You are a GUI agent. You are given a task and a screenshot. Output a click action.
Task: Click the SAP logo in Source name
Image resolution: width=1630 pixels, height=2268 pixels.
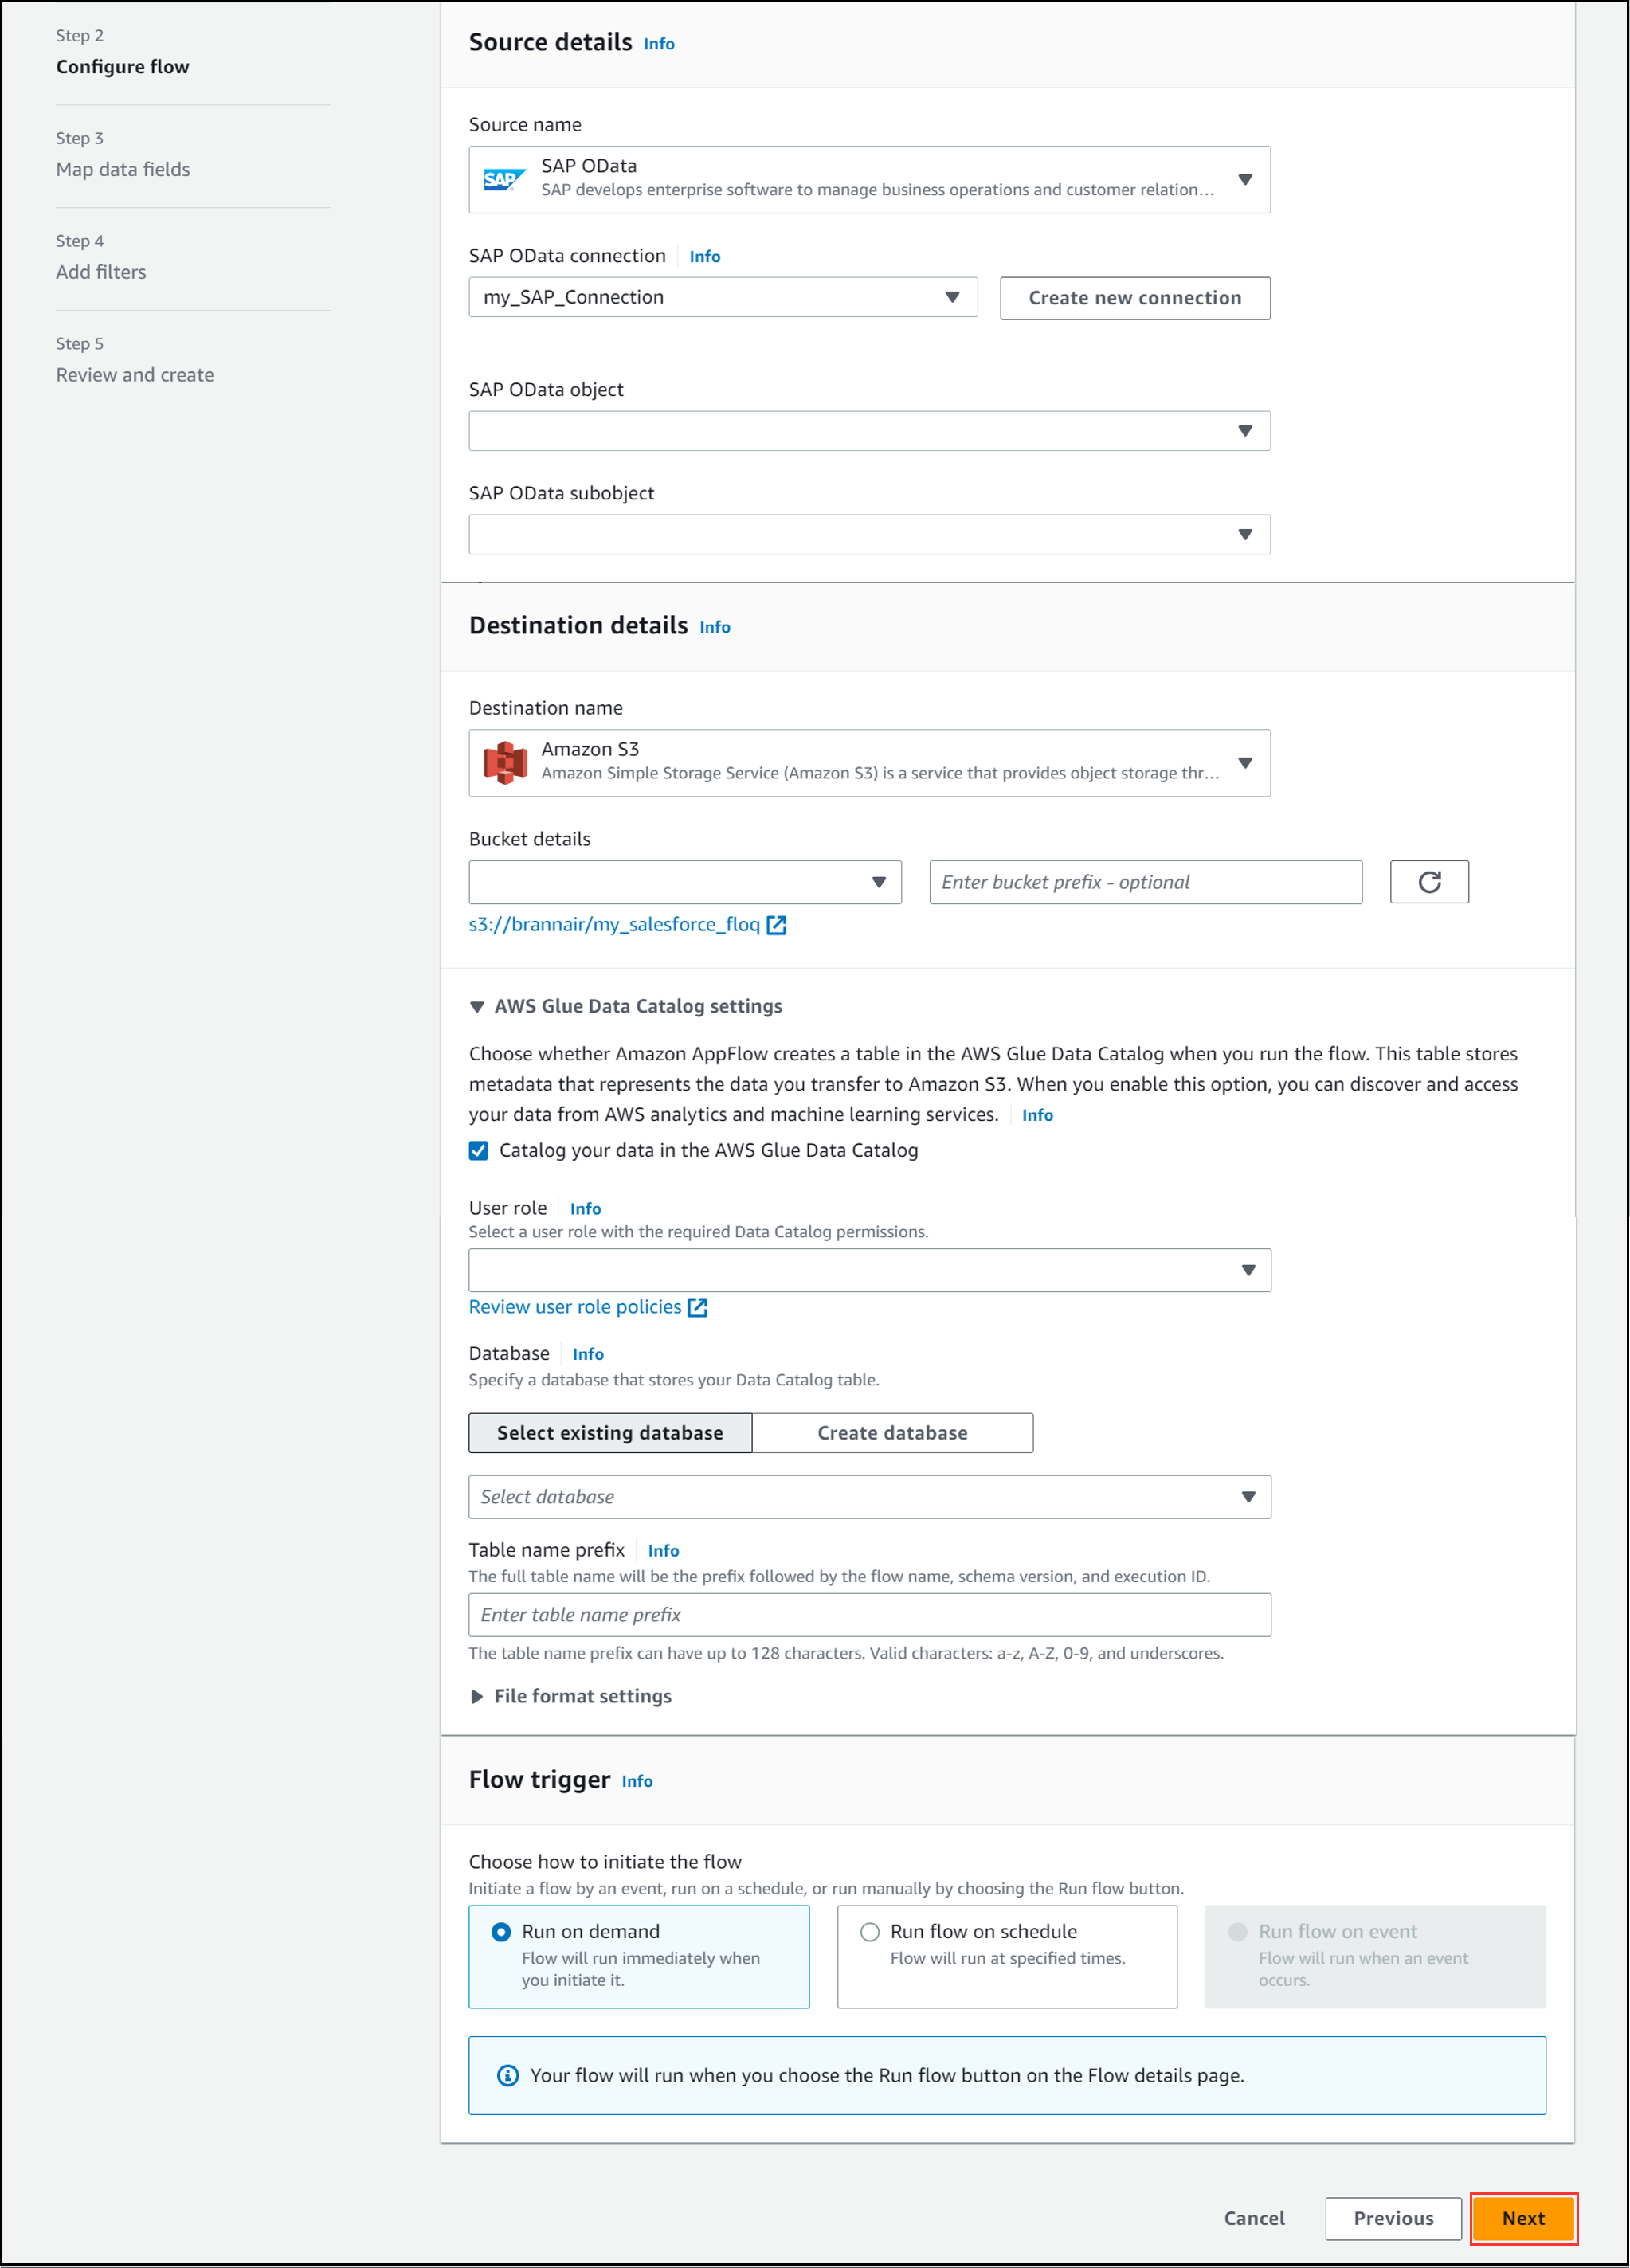point(503,180)
